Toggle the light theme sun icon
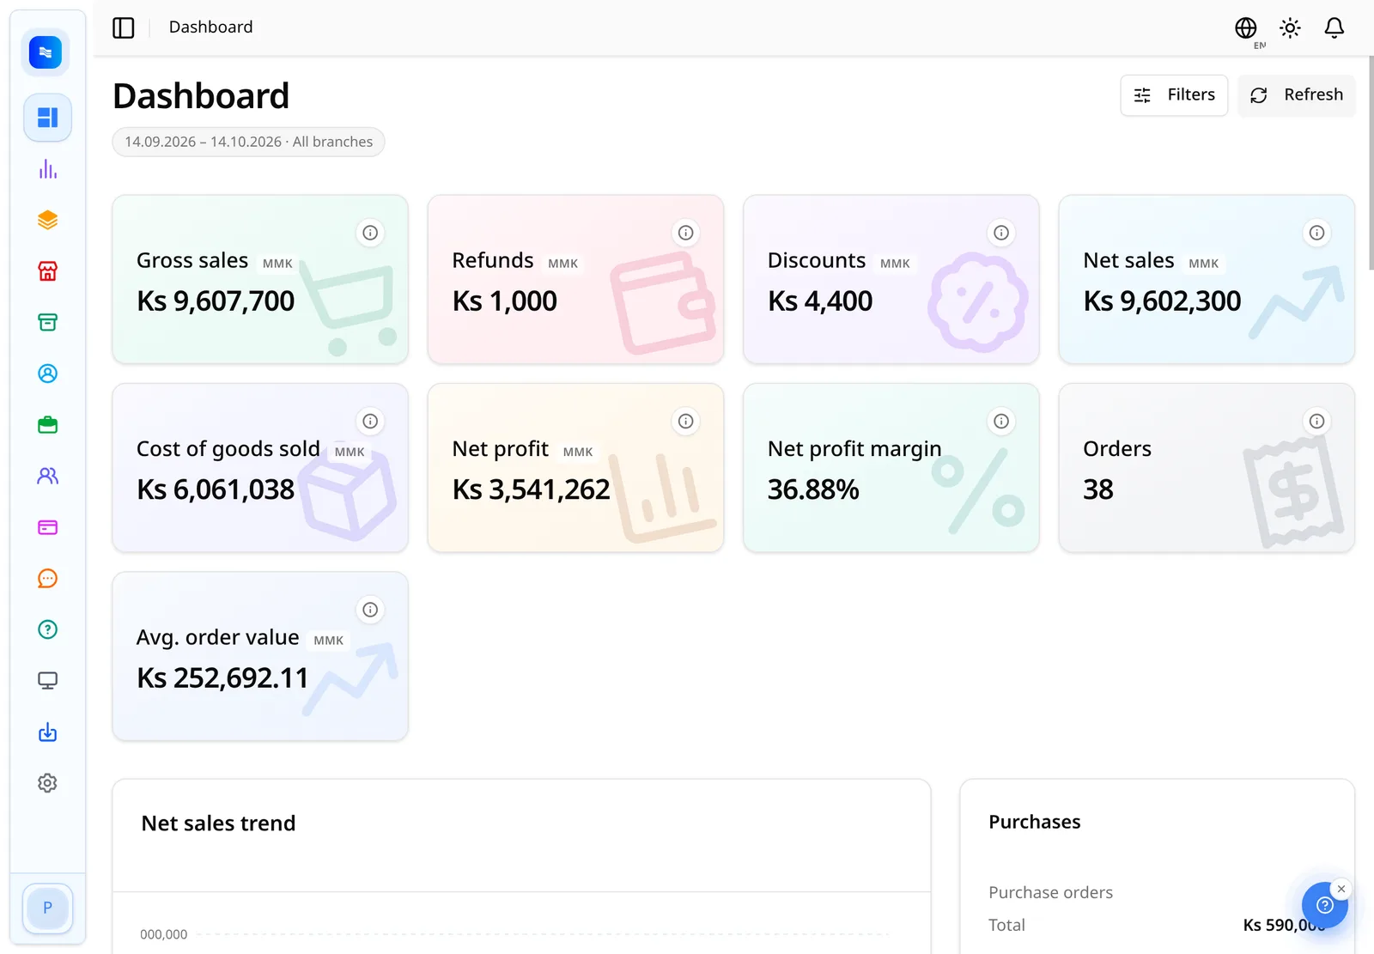1374x954 pixels. [x=1290, y=28]
